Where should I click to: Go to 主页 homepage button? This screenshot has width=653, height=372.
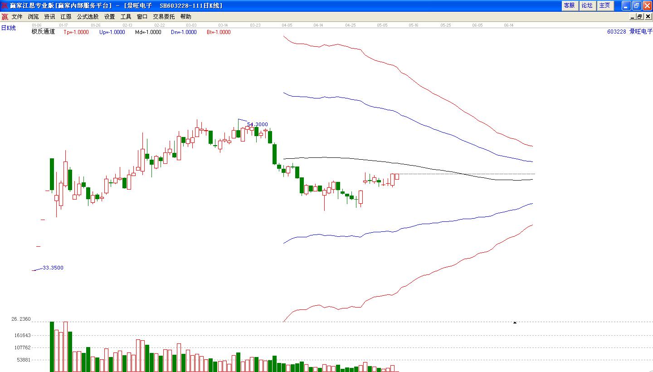(605, 5)
